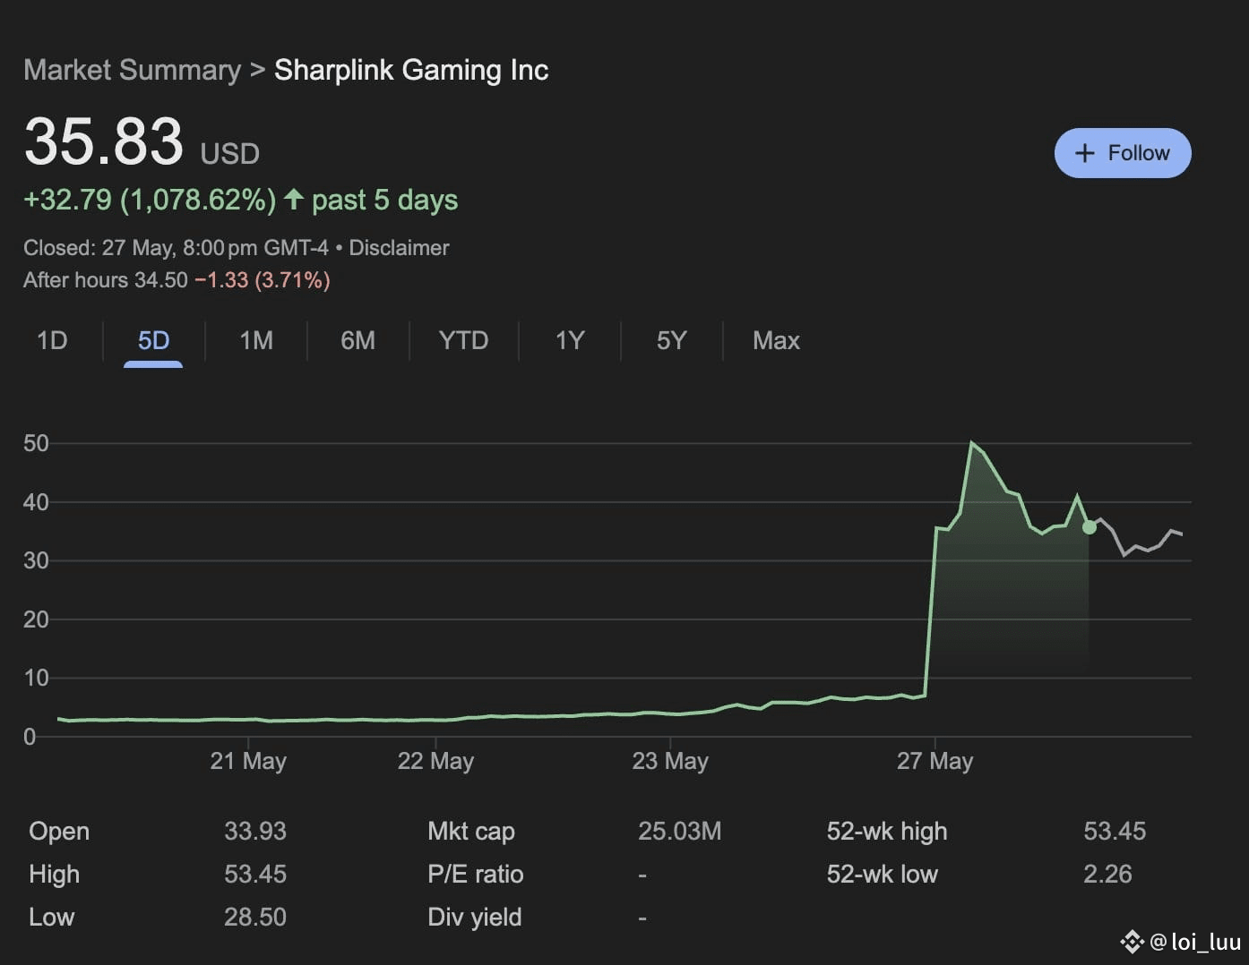Screen dimensions: 1249x965
Task: Click the 20 label on the price axis
Action: pos(36,619)
